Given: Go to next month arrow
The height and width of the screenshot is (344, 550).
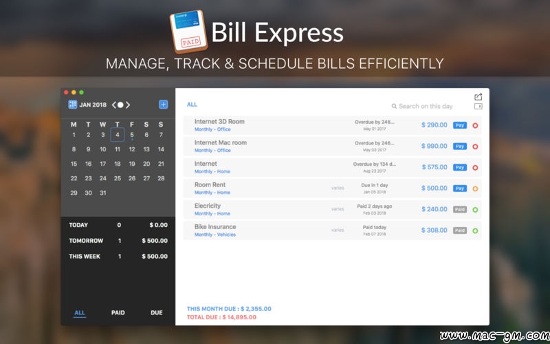Looking at the screenshot, I should [x=128, y=105].
